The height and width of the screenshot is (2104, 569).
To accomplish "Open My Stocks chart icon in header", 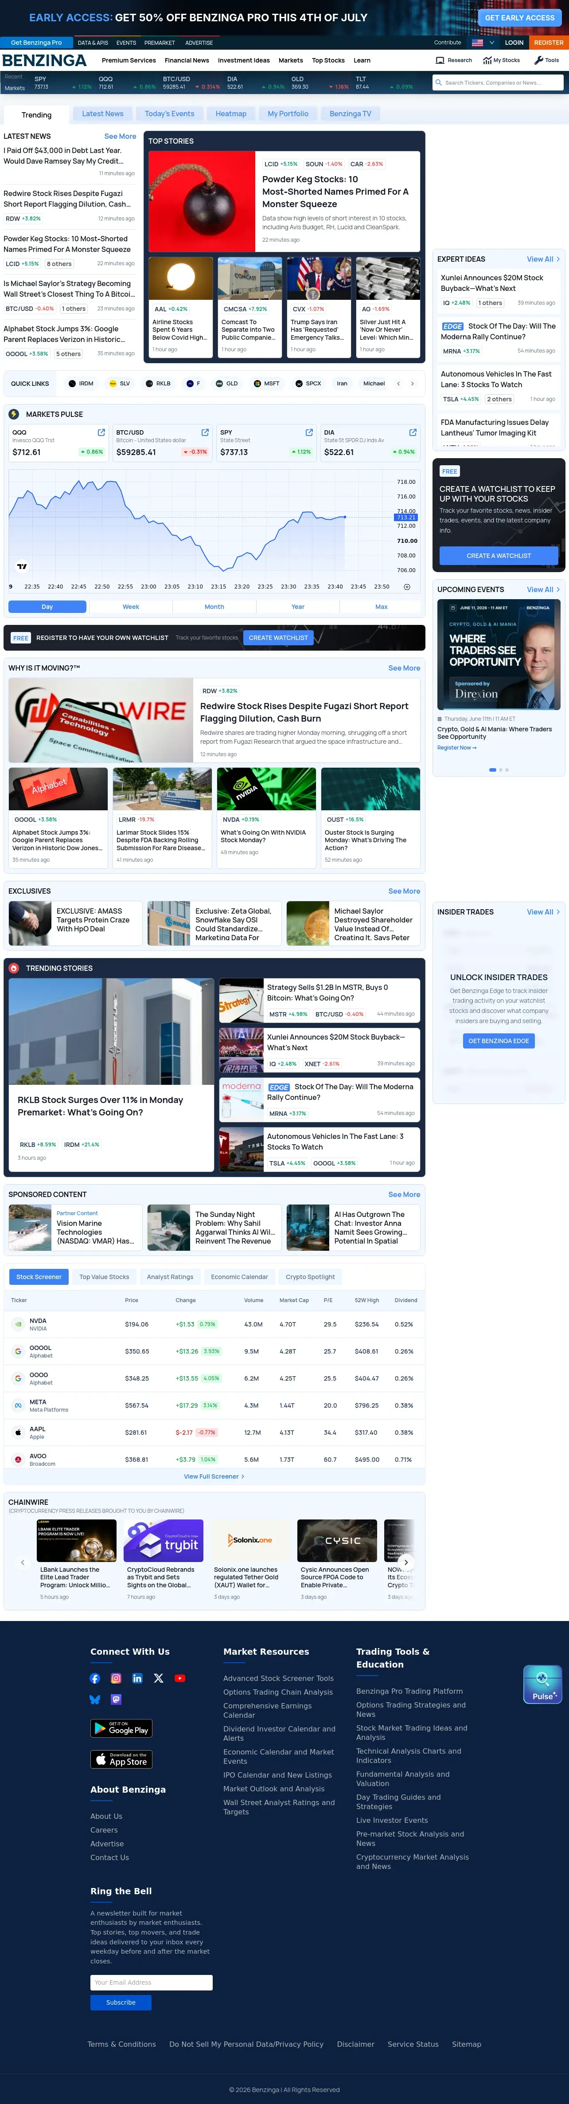I will (488, 60).
